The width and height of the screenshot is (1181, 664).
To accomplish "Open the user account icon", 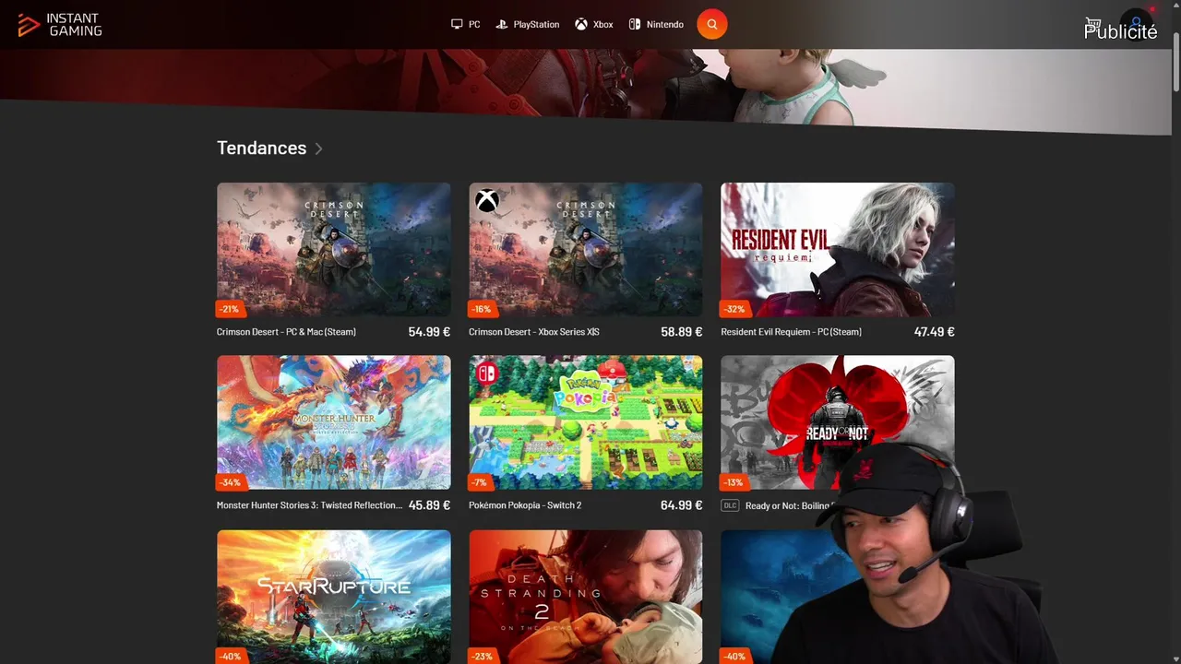I will (x=1137, y=24).
